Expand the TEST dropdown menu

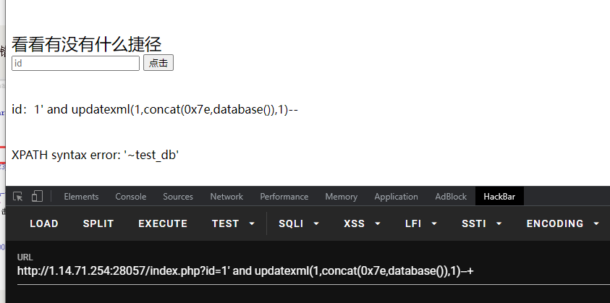click(233, 223)
